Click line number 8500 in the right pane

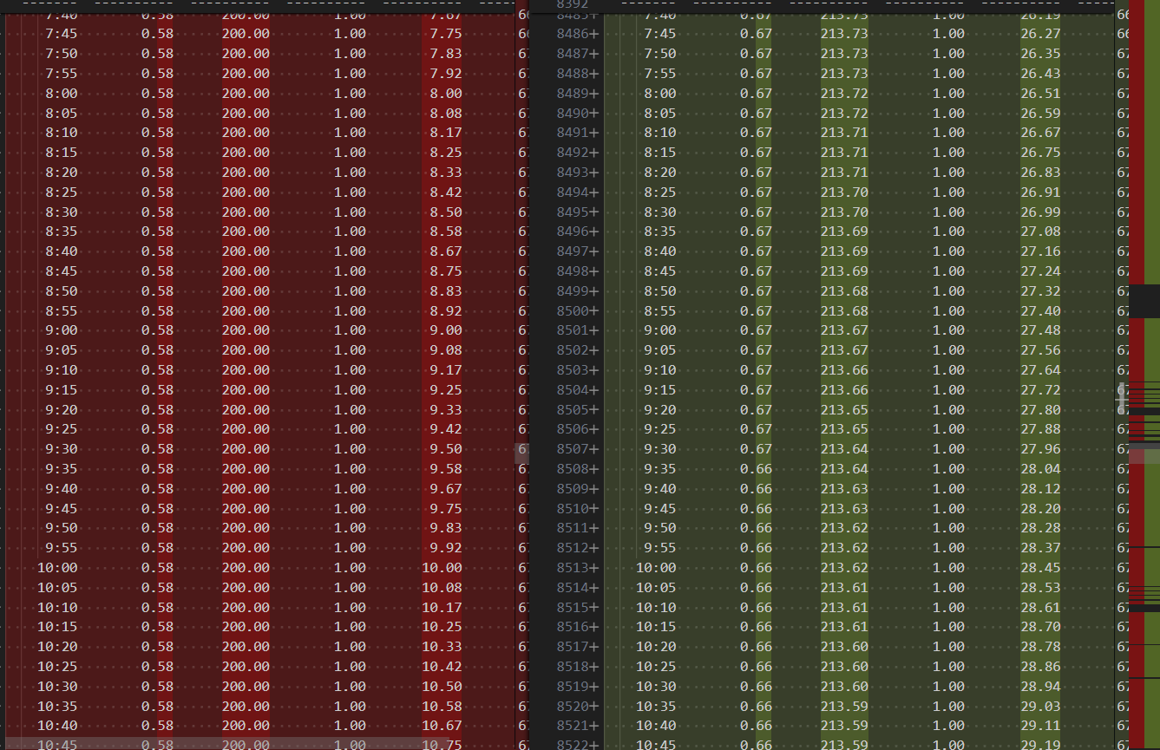573,310
